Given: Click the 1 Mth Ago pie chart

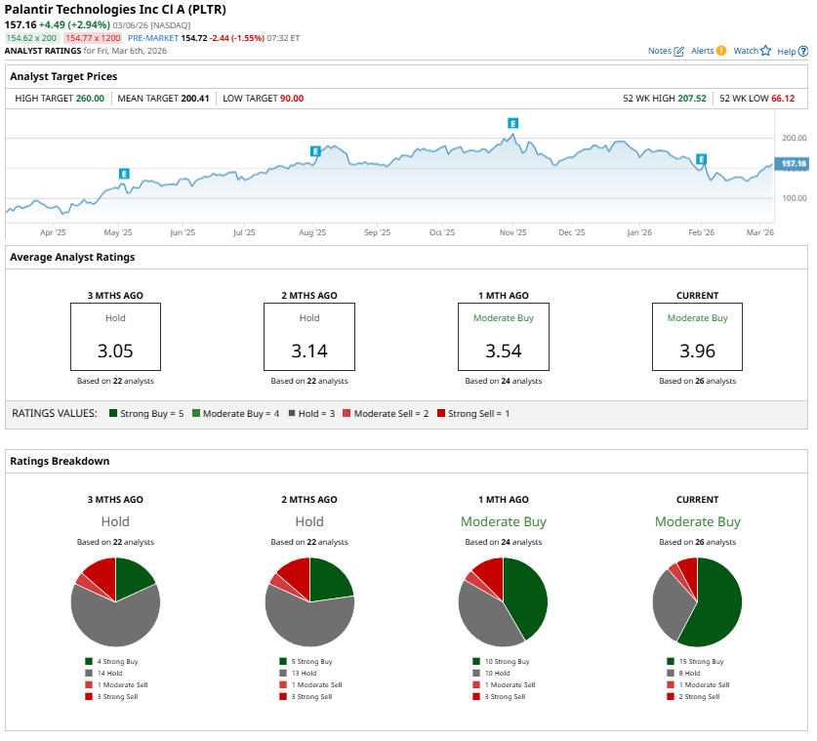Looking at the screenshot, I should tap(503, 602).
